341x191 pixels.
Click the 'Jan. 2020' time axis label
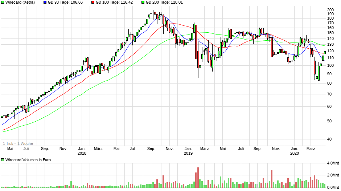pyautogui.click(x=295, y=151)
